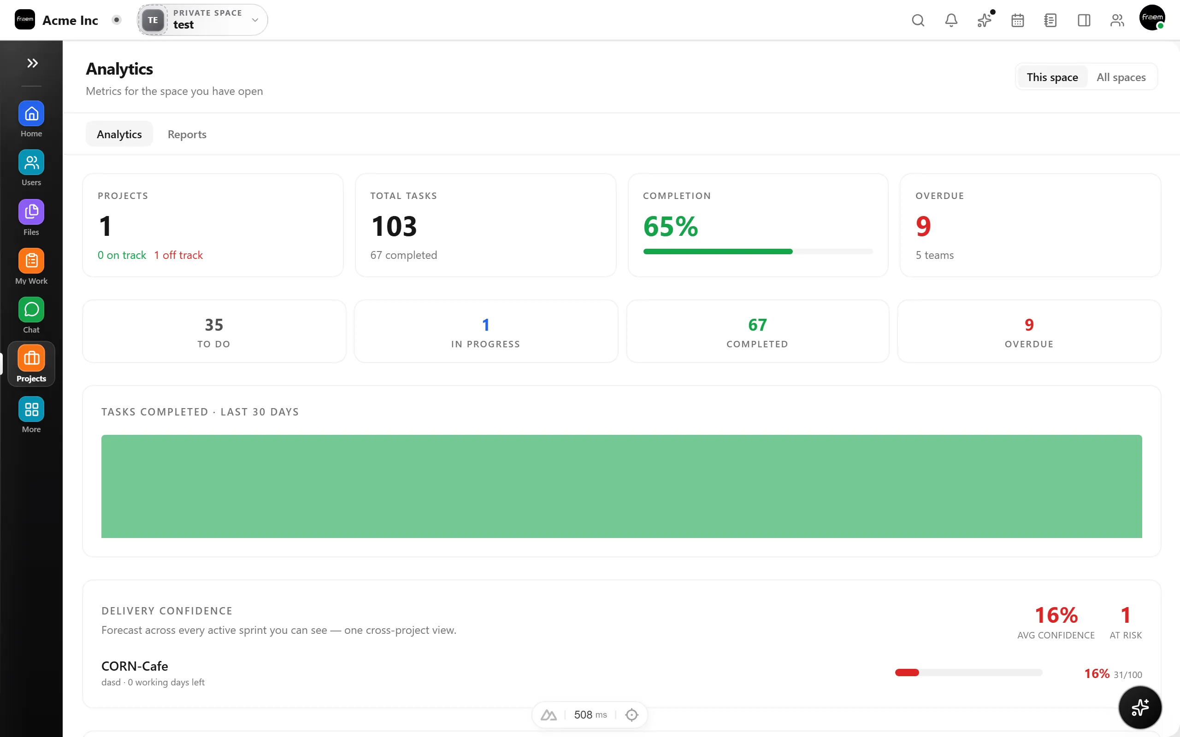This screenshot has width=1180, height=737.
Task: Click the search magnifier icon
Action: [x=918, y=20]
